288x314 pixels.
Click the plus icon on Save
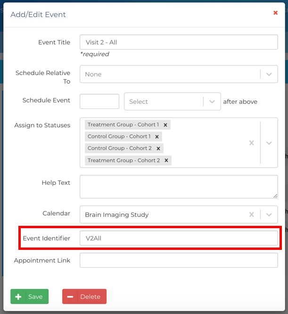point(18,297)
